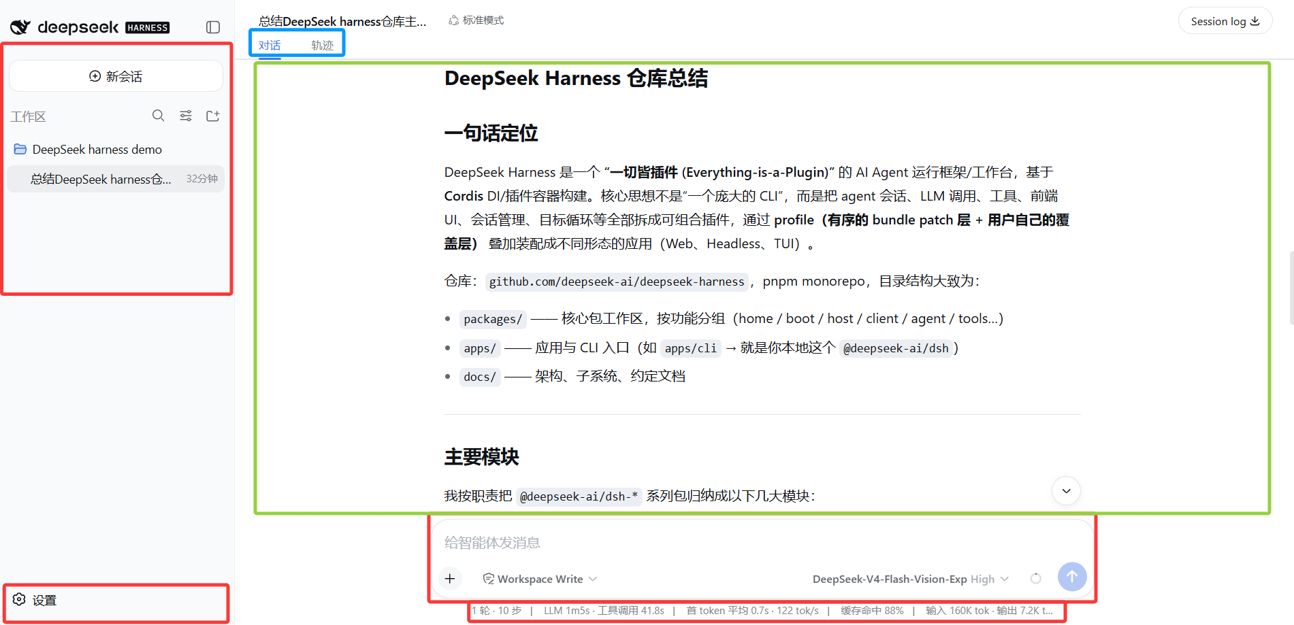Viewport: 1294px width, 625px height.
Task: Click the plus attachment button in composer
Action: pos(450,579)
